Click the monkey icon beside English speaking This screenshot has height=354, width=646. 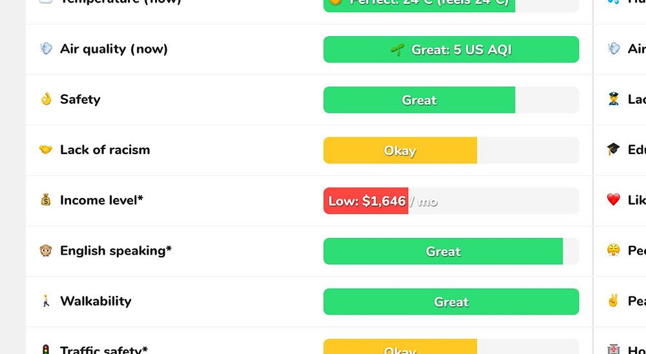46,250
